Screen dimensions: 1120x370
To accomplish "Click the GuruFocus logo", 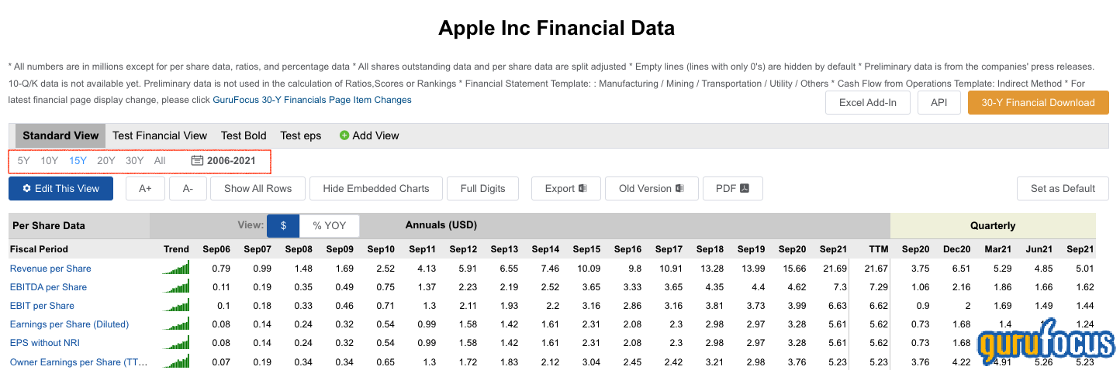I will click(x=1046, y=344).
